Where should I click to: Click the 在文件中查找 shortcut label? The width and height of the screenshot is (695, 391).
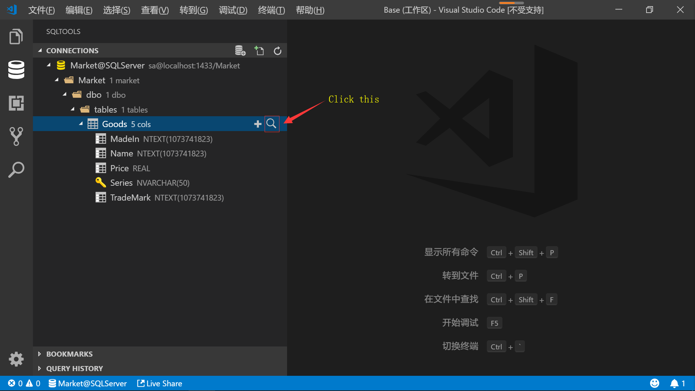tap(451, 299)
